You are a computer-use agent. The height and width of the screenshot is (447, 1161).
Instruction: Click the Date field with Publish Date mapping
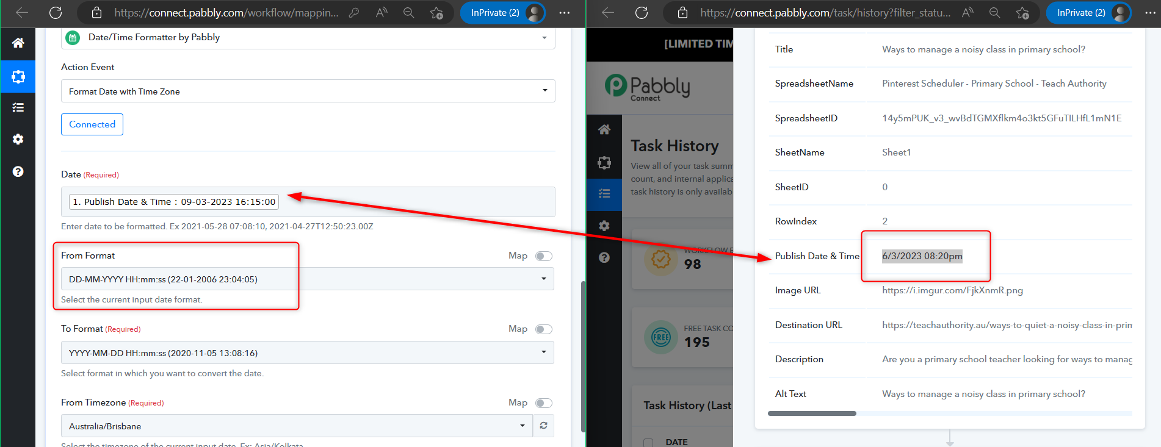(308, 202)
